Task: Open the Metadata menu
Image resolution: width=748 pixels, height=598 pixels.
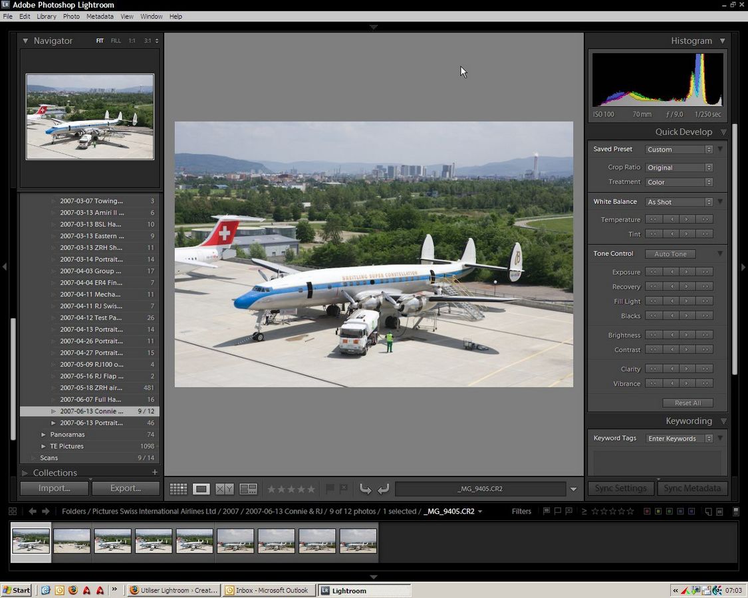Action: click(x=100, y=16)
